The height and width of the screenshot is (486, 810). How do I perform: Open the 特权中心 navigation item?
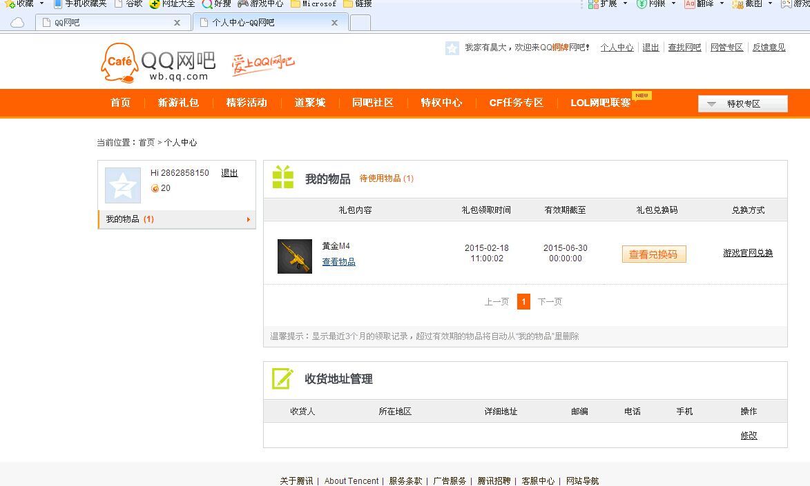(441, 103)
